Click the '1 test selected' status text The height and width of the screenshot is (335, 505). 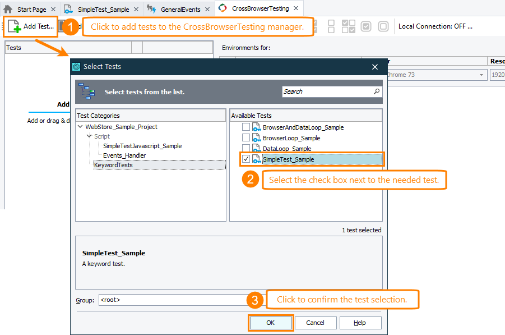pos(362,230)
